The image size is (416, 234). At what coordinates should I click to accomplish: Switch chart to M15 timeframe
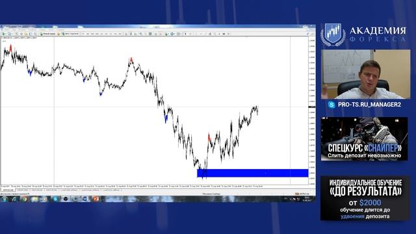pos(92,34)
